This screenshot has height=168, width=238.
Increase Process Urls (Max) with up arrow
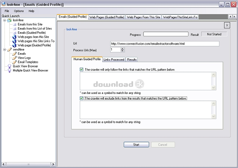123,49
